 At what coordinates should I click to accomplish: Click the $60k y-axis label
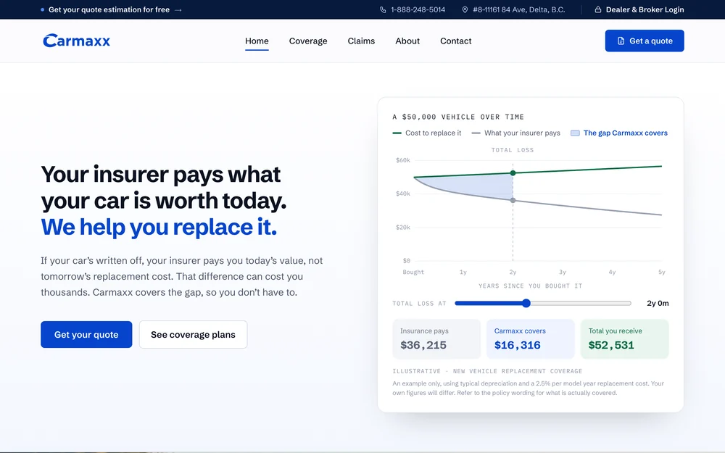pyautogui.click(x=402, y=160)
